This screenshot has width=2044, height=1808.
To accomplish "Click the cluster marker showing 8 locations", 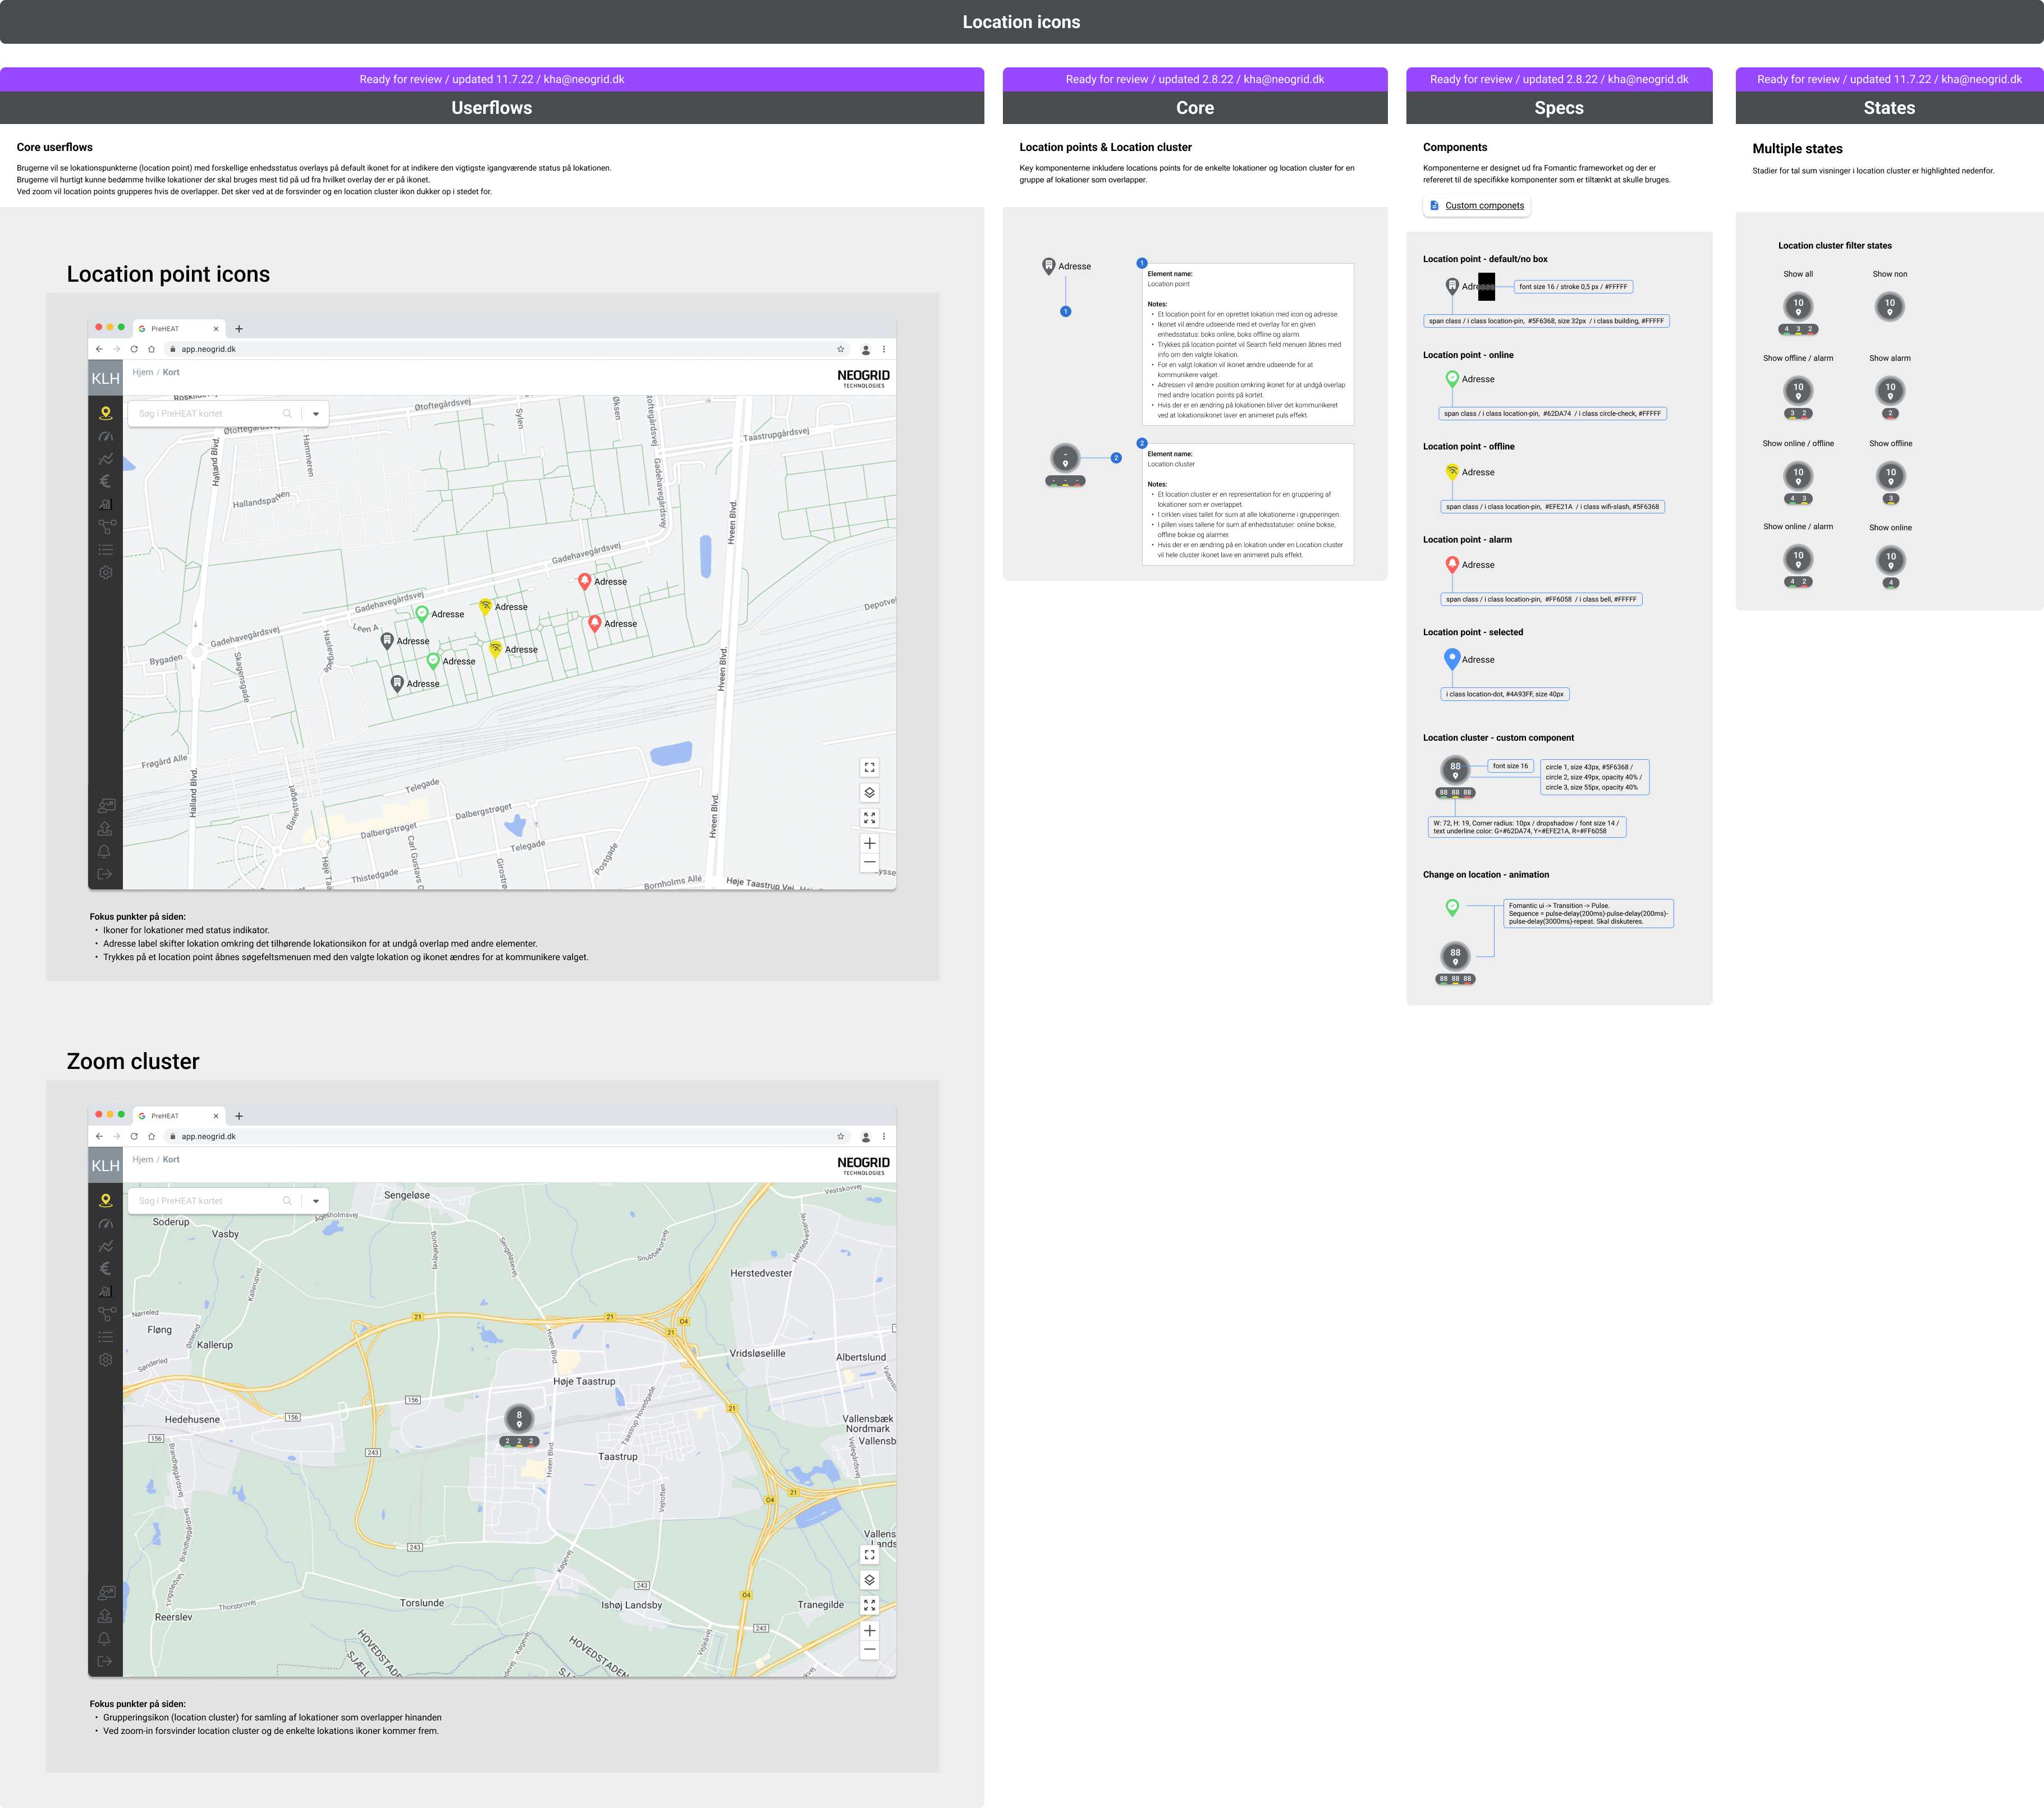I will (519, 1418).
